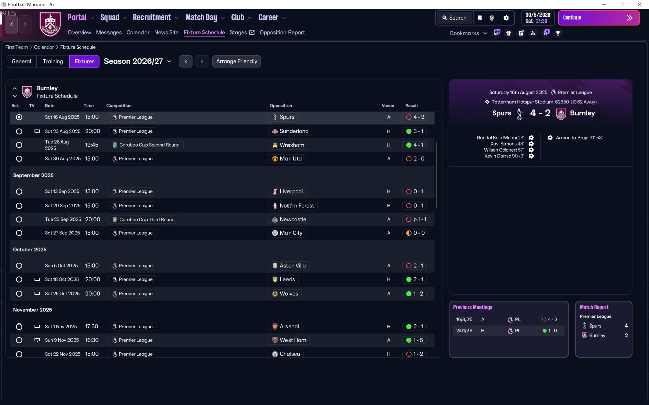The height and width of the screenshot is (405, 649).
Task: Click the Continue button
Action: pos(599,18)
